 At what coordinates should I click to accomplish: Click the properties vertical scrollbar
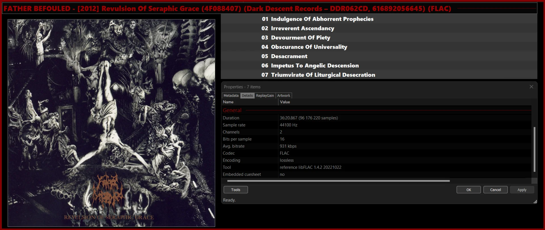click(534, 149)
